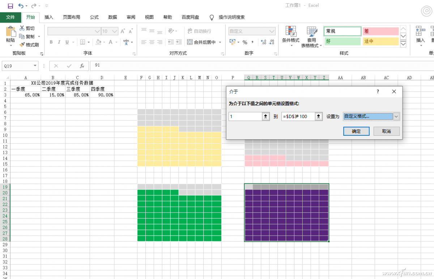Increase font size with the larger A icon
The width and height of the screenshot is (434, 279).
[x=123, y=31]
